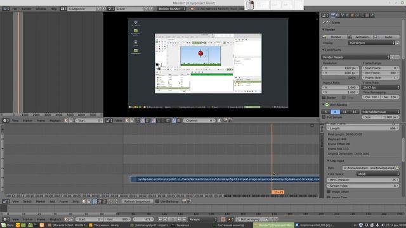
Task: Toggle the Use Backdrop checkbox
Action: (x=157, y=201)
